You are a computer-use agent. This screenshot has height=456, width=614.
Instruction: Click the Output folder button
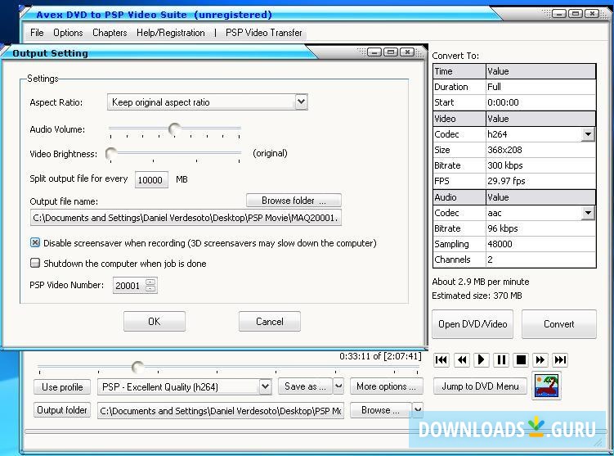pos(62,410)
